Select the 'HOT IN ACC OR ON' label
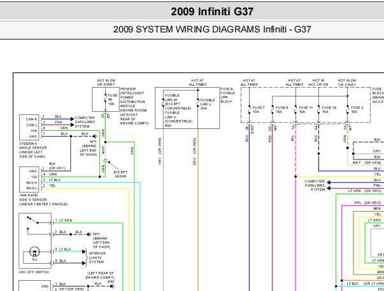 (x=318, y=83)
